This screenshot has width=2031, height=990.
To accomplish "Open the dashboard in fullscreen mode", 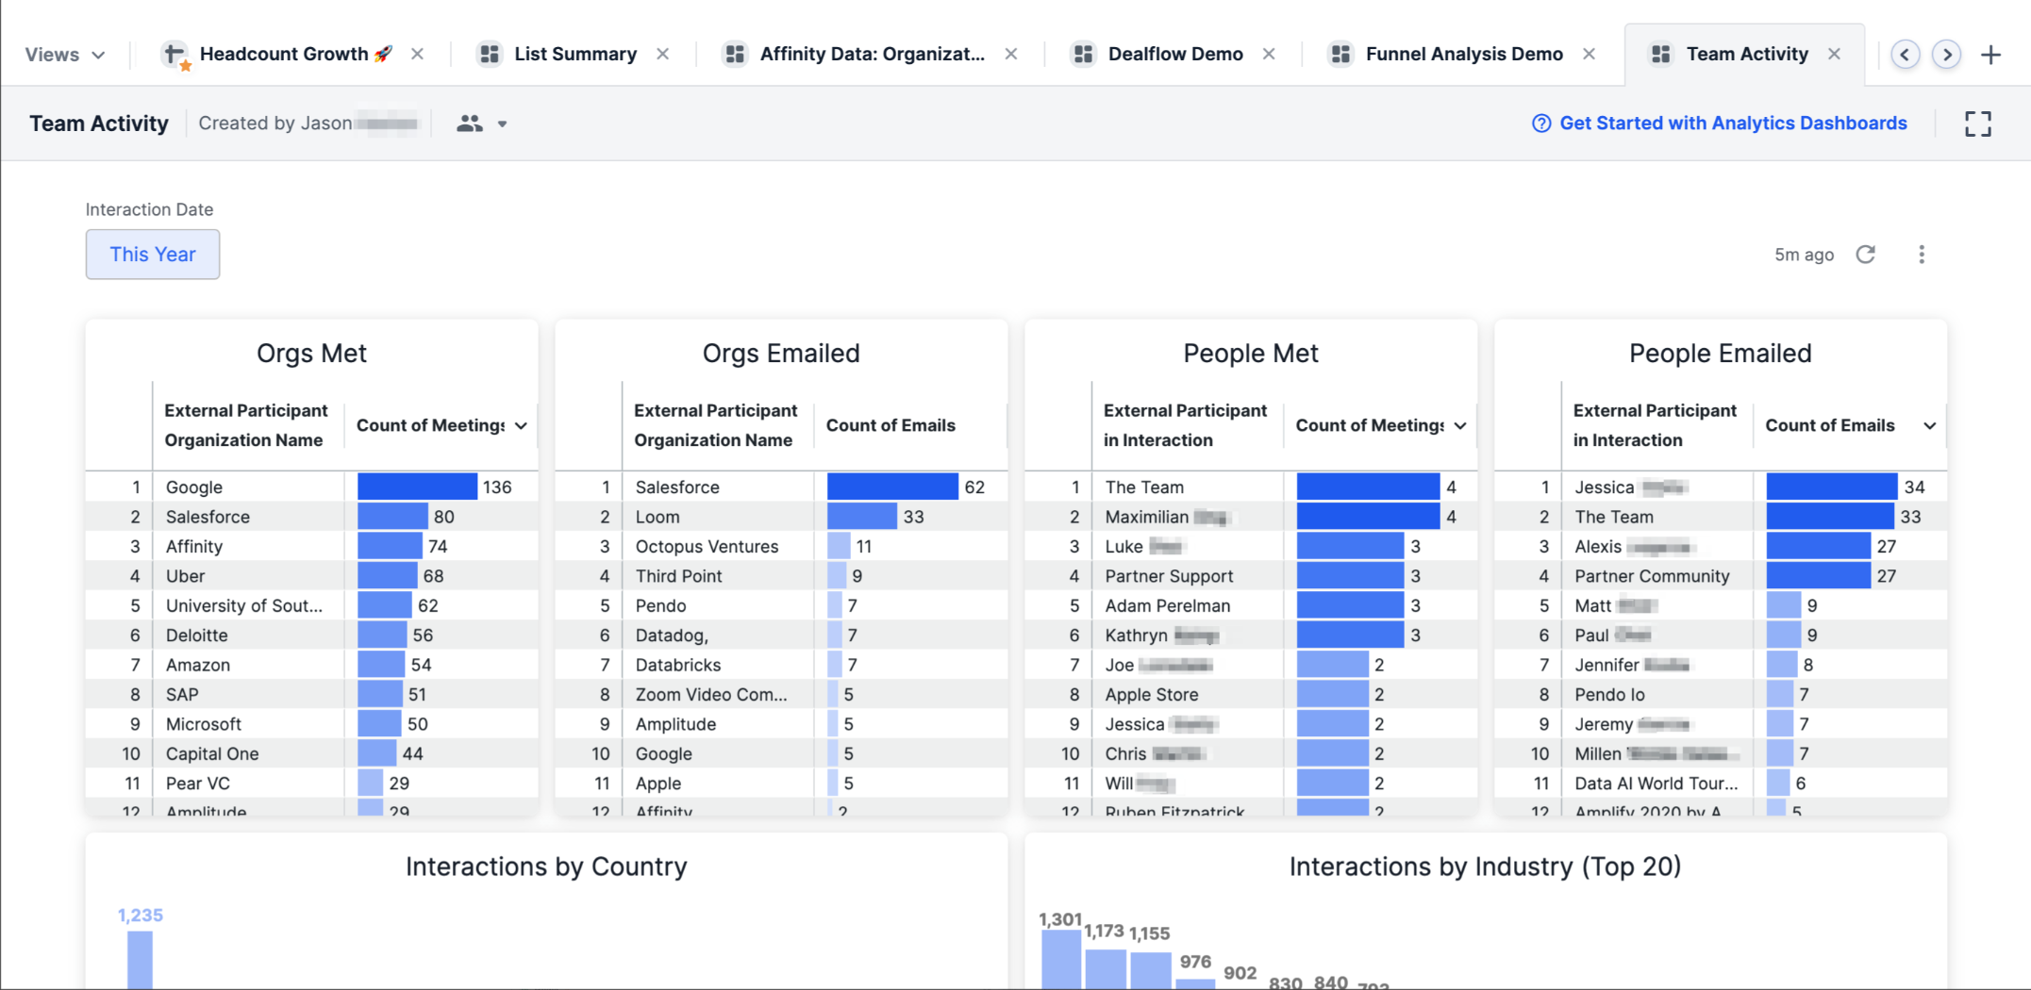I will click(x=1978, y=124).
